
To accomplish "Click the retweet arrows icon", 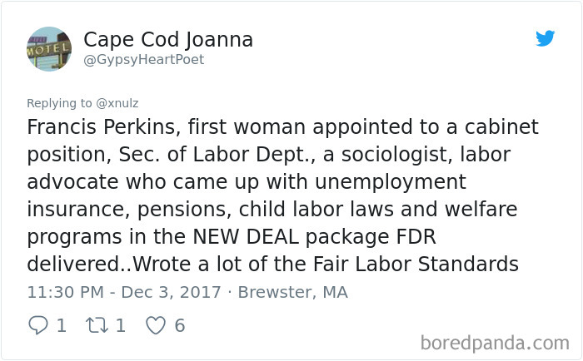I will (97, 325).
